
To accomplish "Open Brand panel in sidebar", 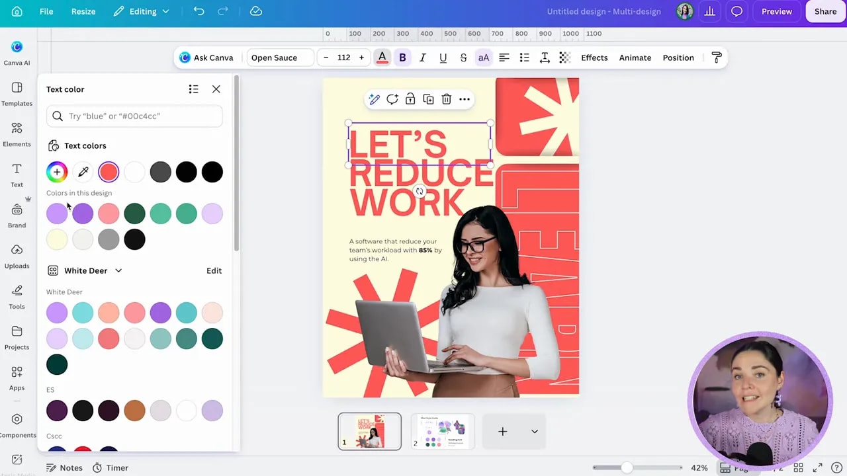I will pos(17,216).
